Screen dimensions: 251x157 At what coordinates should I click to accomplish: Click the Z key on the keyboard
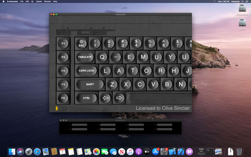pyautogui.click(x=112, y=84)
